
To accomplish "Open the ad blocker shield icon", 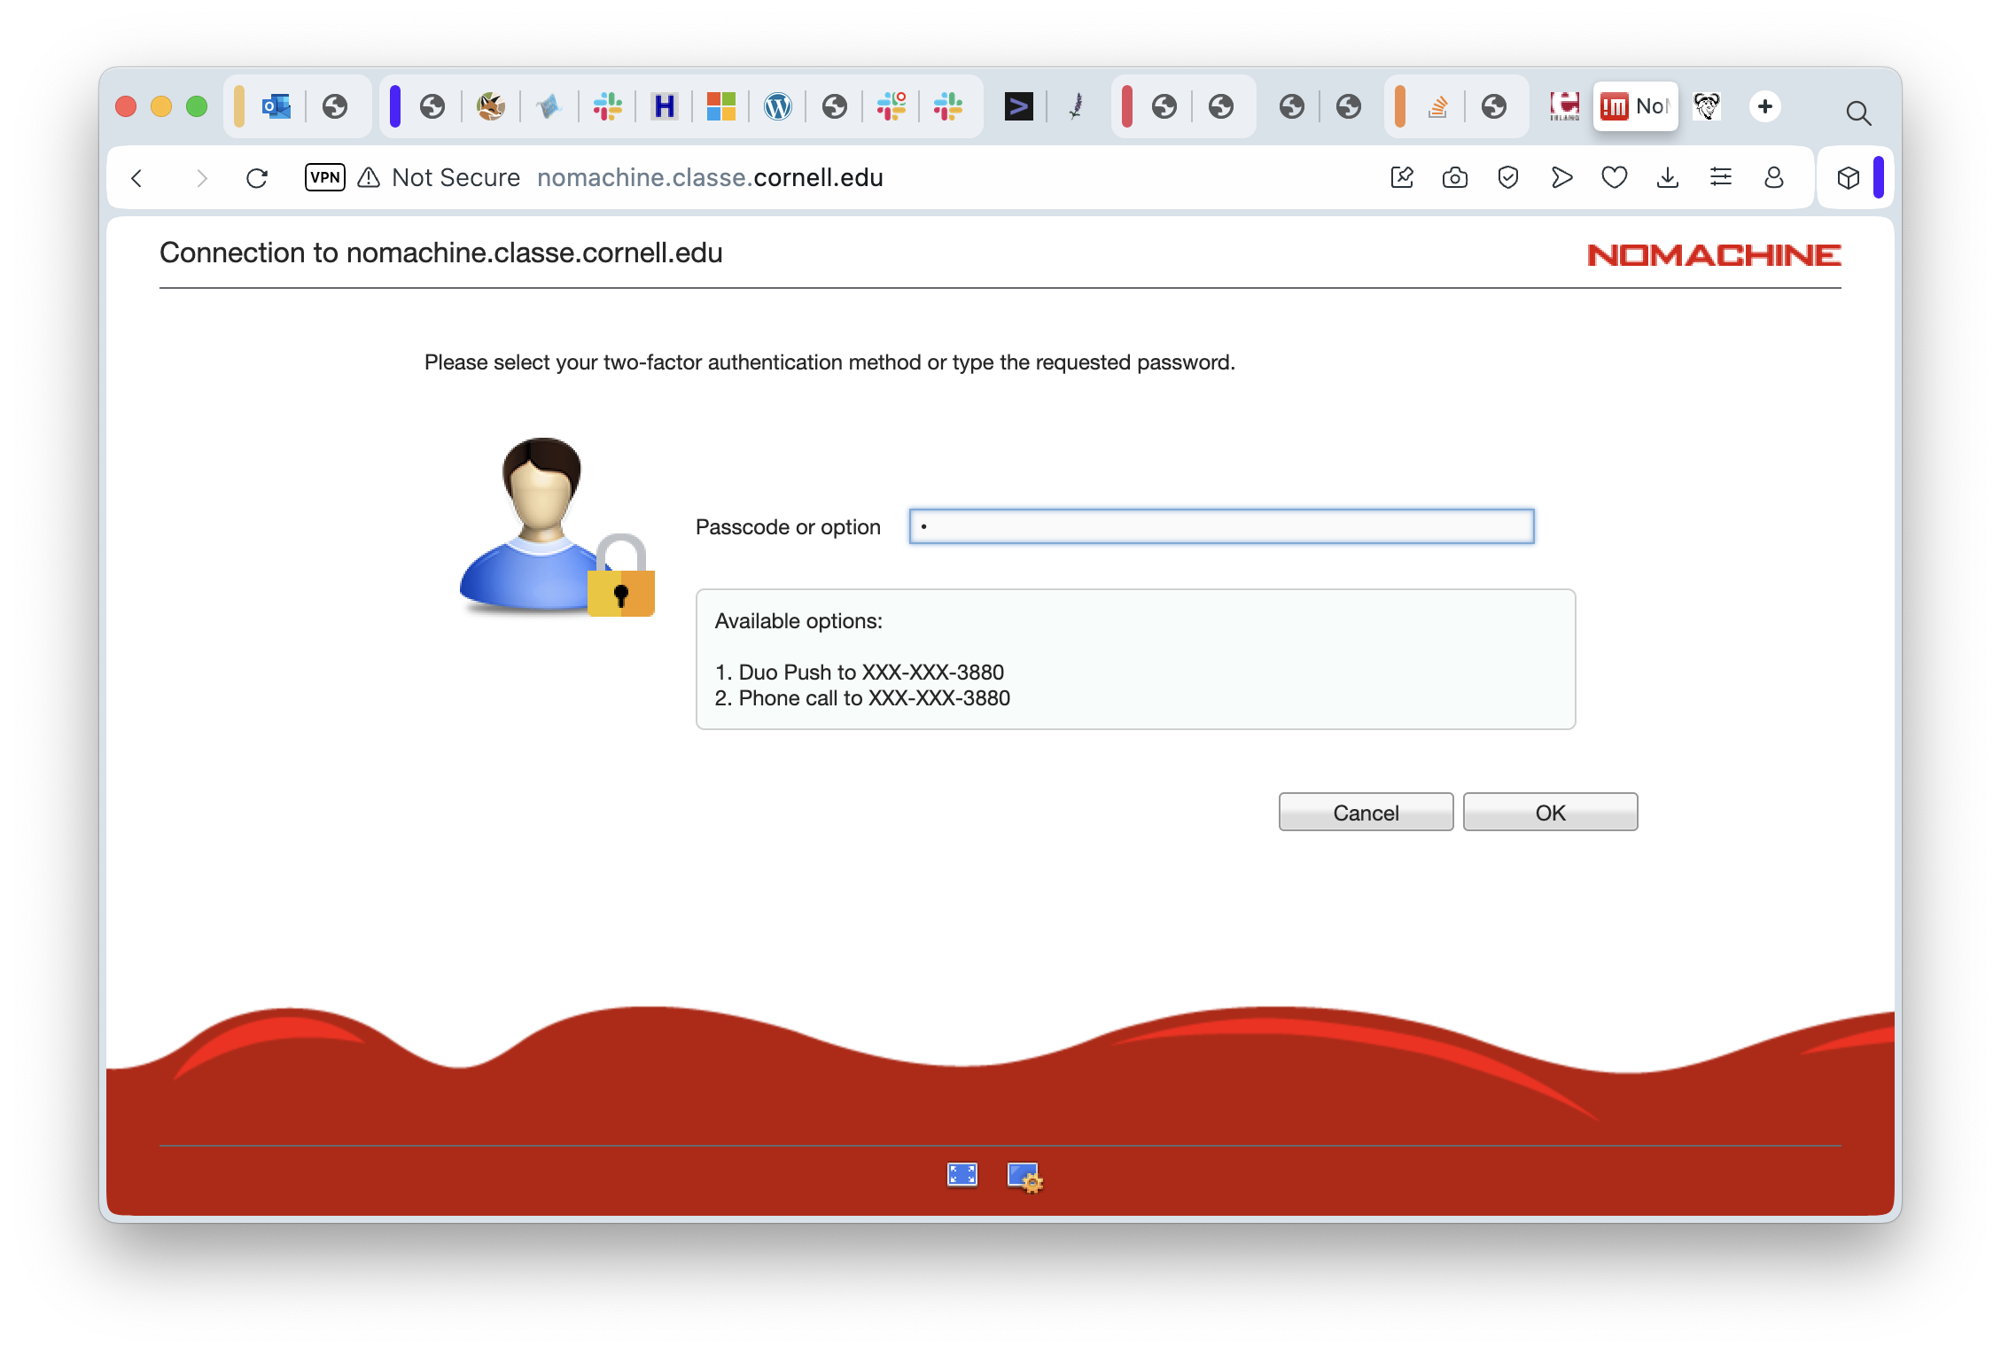I will coord(1507,178).
